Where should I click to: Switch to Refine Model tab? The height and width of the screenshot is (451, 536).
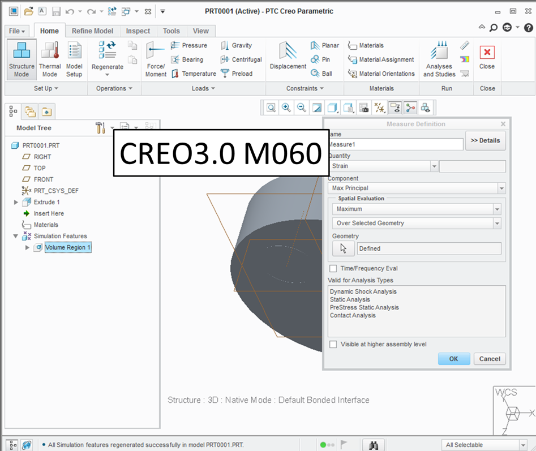pyautogui.click(x=92, y=31)
